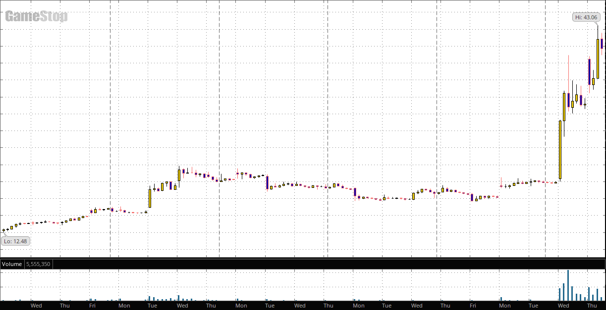Select the Volume panel label
606x310 pixels.
12,264
